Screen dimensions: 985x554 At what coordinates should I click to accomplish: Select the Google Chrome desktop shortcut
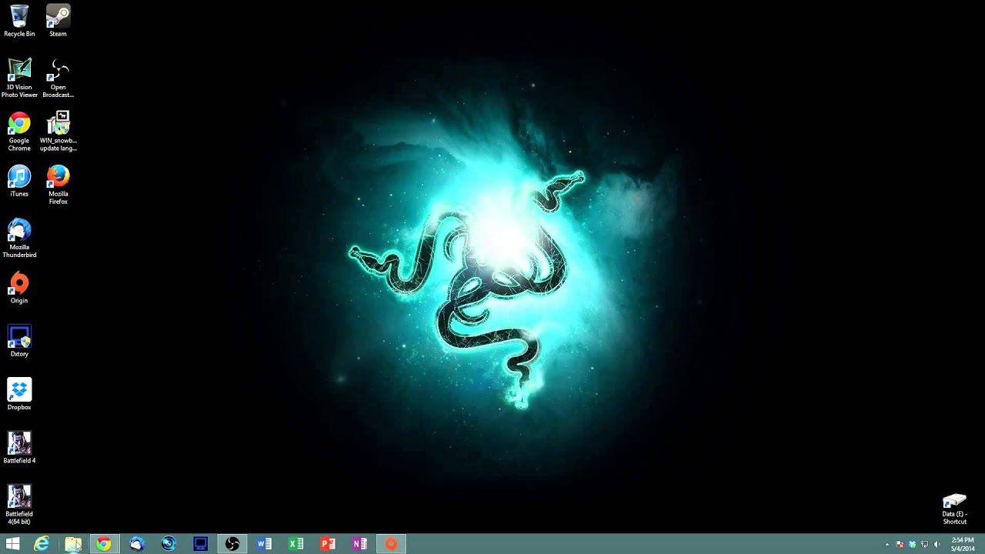(19, 132)
